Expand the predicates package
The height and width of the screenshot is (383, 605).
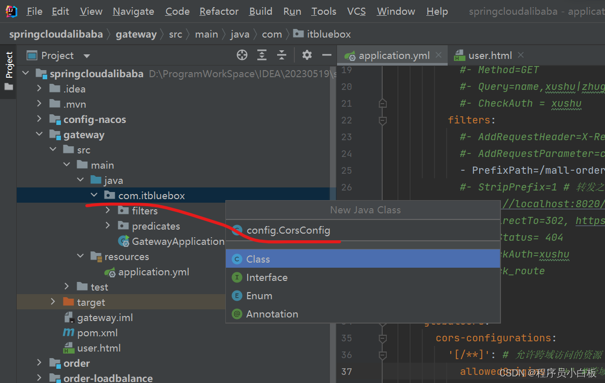108,225
